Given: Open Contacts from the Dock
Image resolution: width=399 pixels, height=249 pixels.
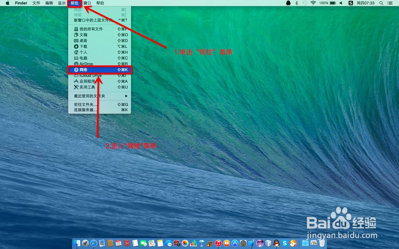Looking at the screenshot, I should tap(110, 243).
